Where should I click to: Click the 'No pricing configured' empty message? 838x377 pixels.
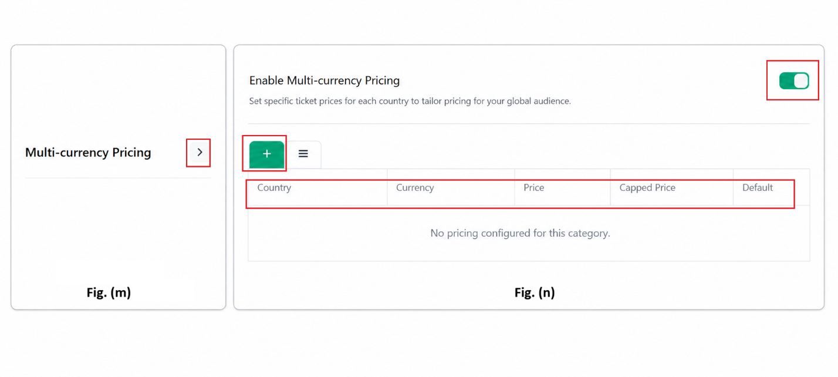[x=521, y=233]
